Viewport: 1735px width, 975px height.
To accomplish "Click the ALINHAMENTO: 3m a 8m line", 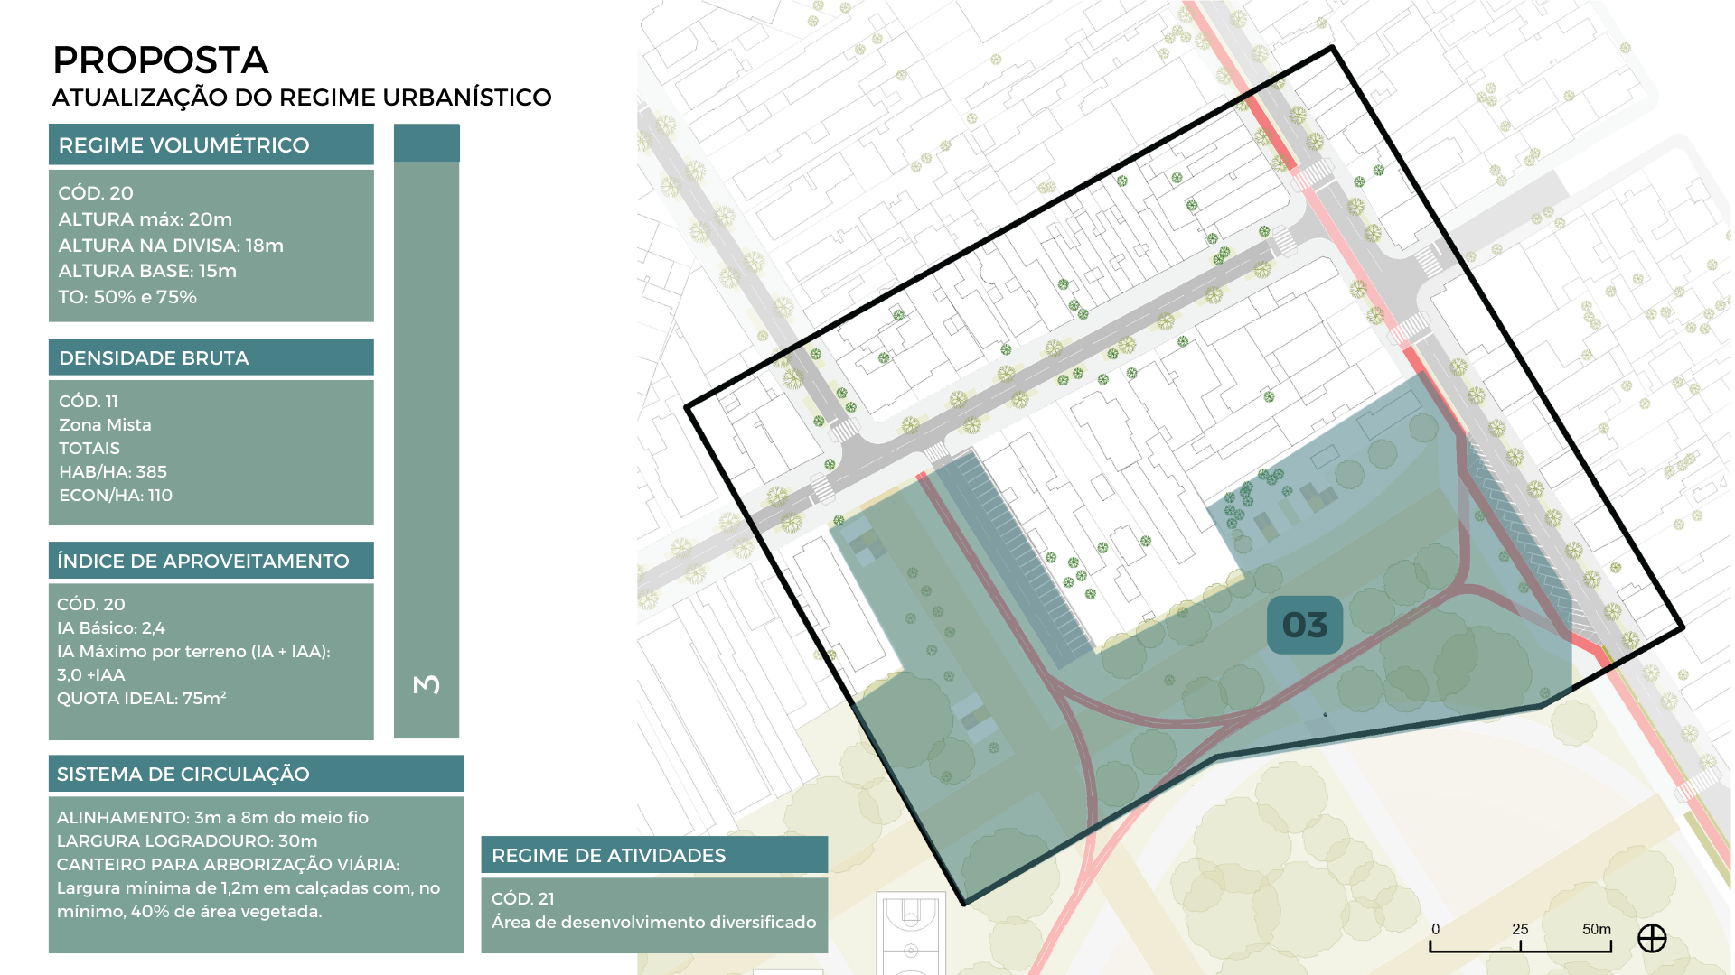I will click(x=212, y=817).
